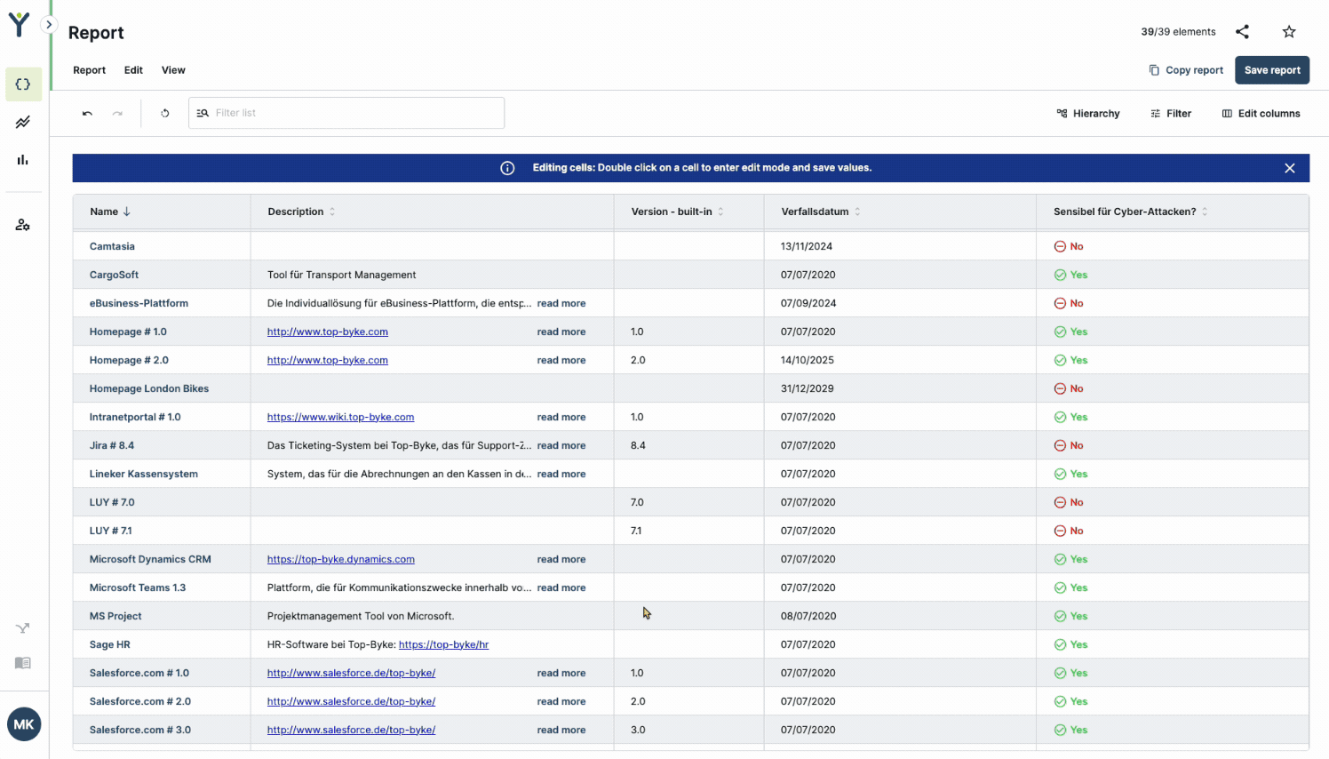Sort by the Description column header

(296, 212)
